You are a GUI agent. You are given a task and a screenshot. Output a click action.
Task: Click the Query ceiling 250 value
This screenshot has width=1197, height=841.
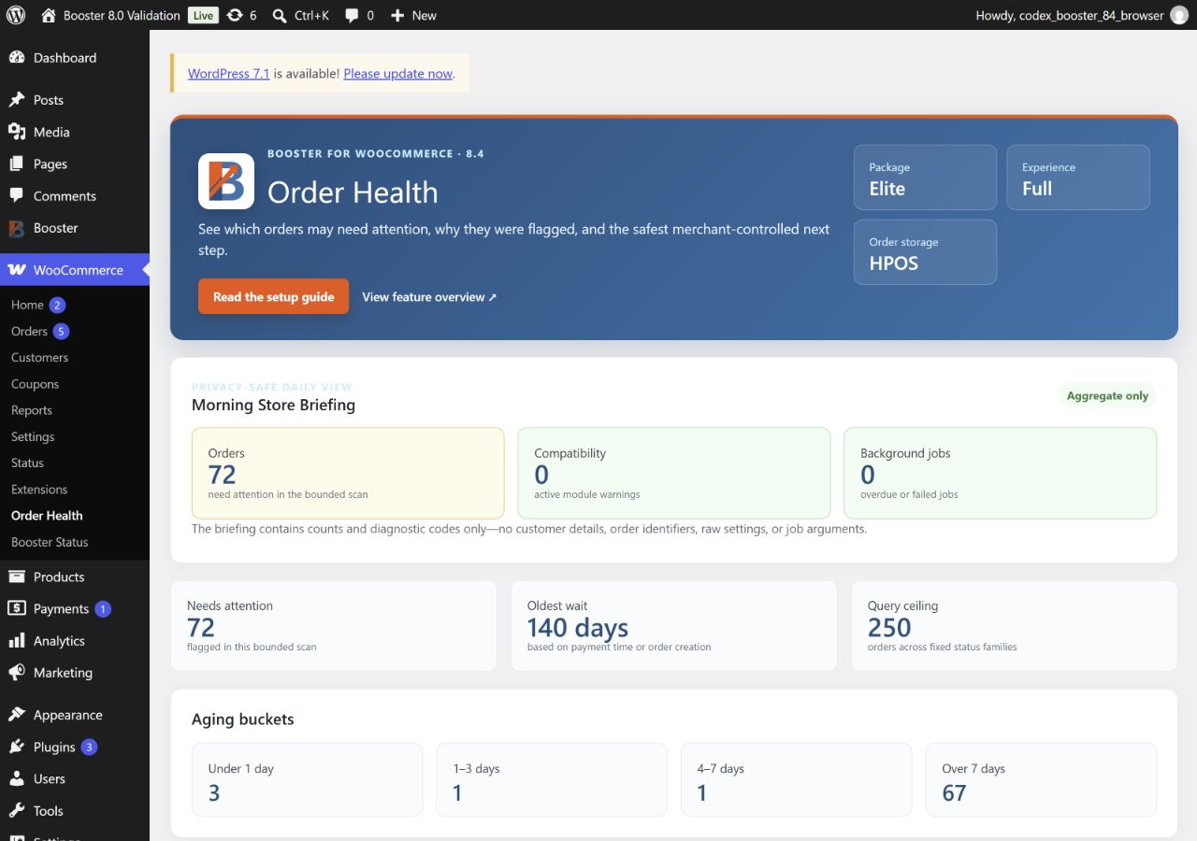click(x=889, y=628)
